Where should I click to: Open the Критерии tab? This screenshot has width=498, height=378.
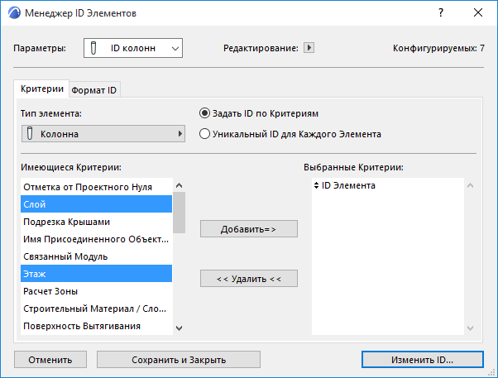pyautogui.click(x=41, y=89)
